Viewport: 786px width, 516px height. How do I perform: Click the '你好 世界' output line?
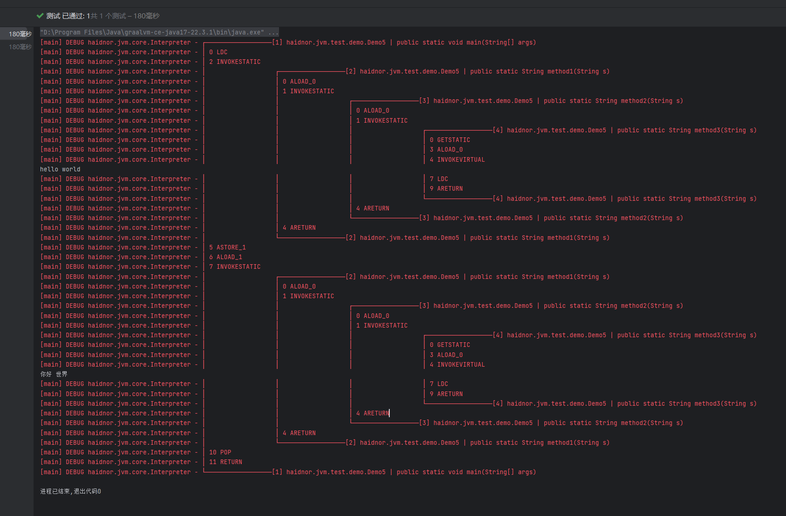[54, 374]
